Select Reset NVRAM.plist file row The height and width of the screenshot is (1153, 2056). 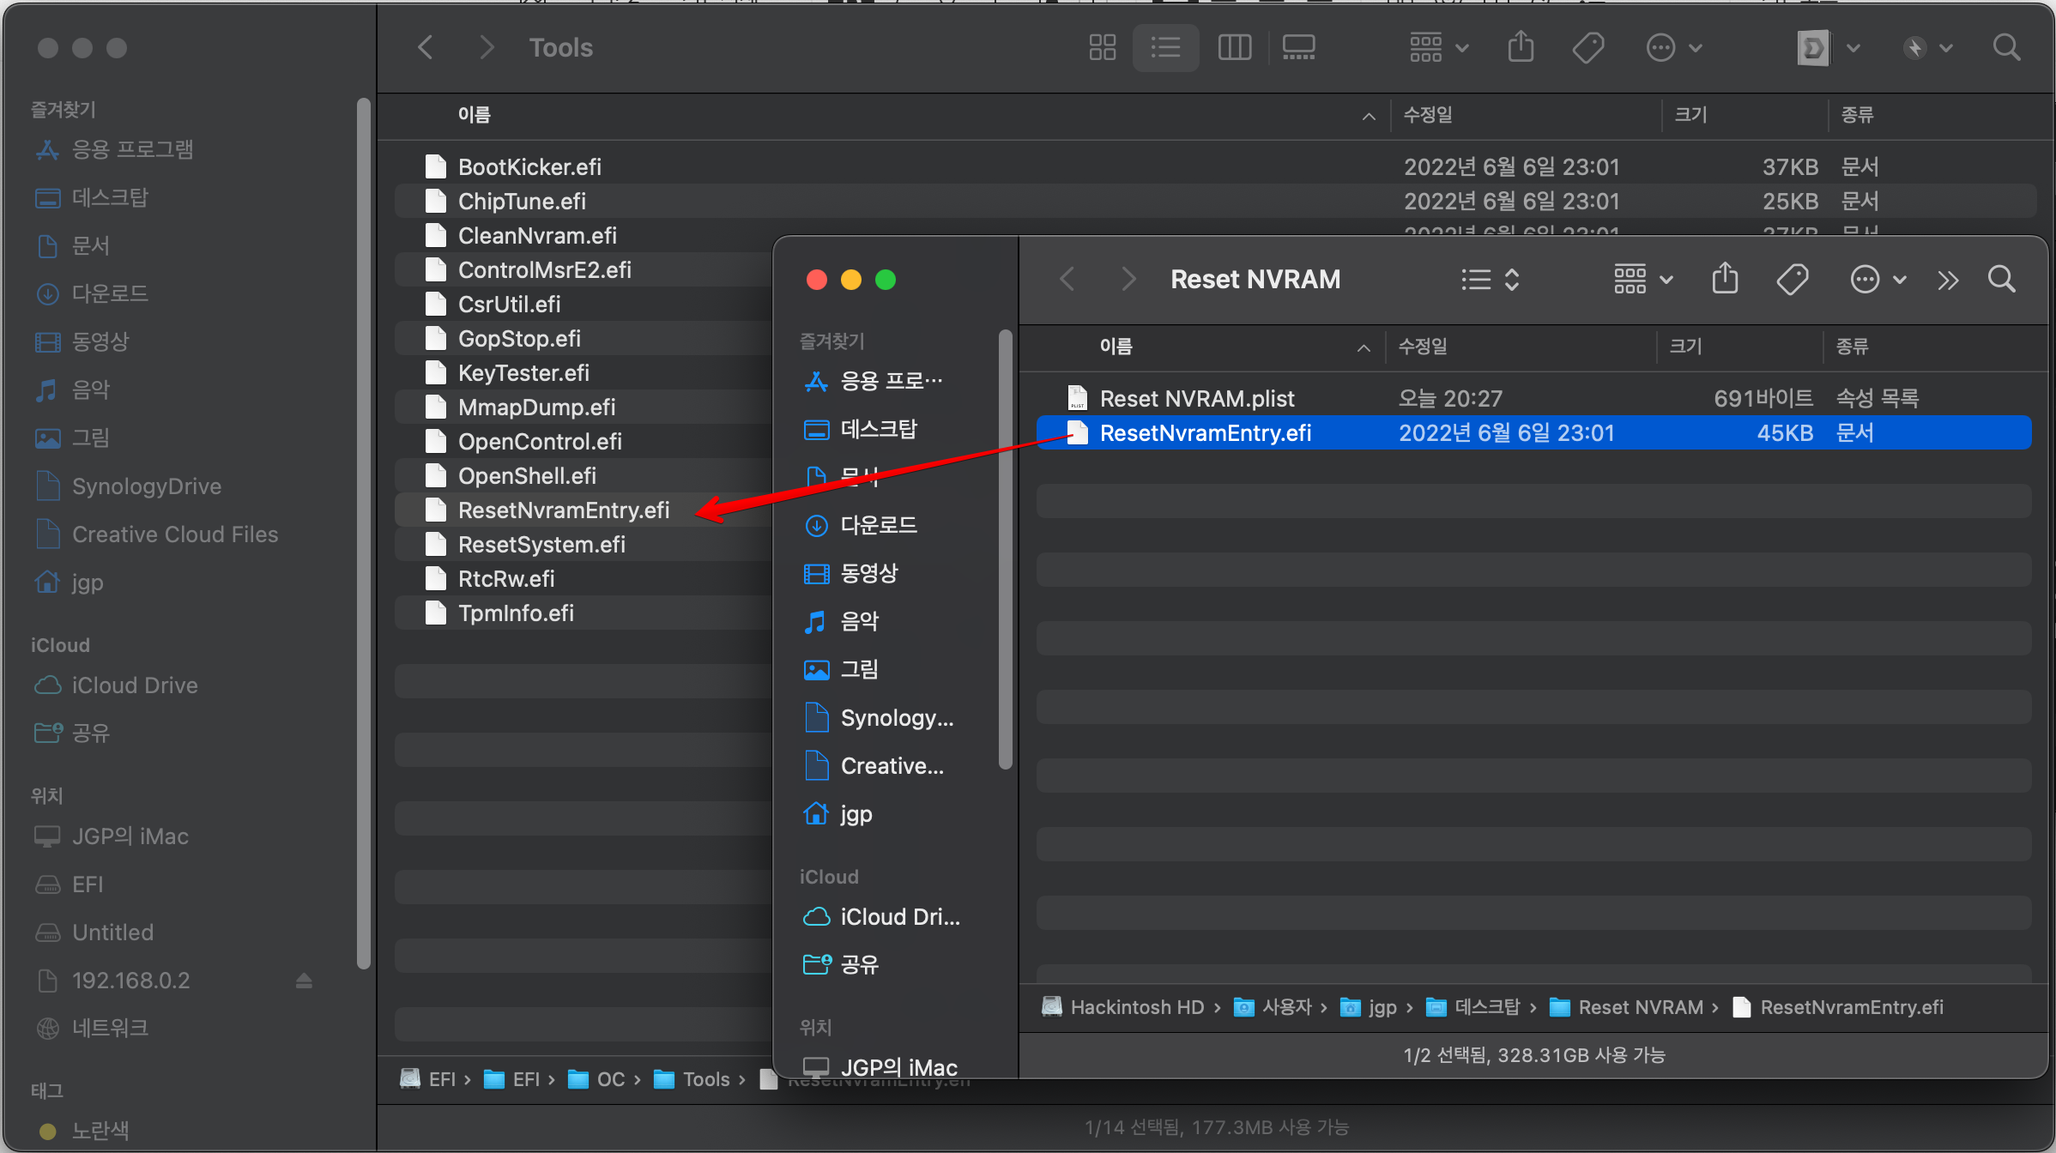point(1196,399)
